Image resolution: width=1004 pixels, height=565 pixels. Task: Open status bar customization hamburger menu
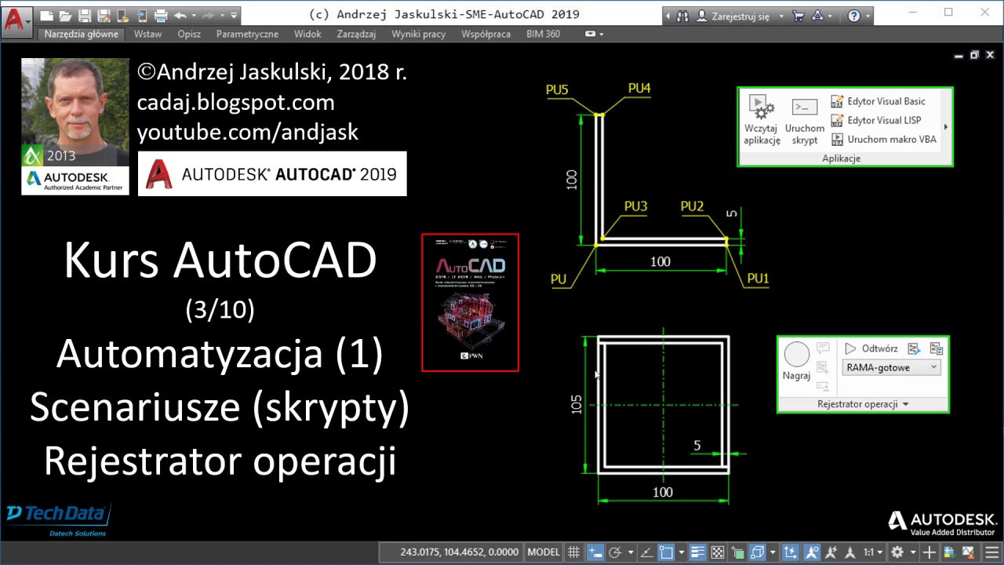click(x=991, y=552)
